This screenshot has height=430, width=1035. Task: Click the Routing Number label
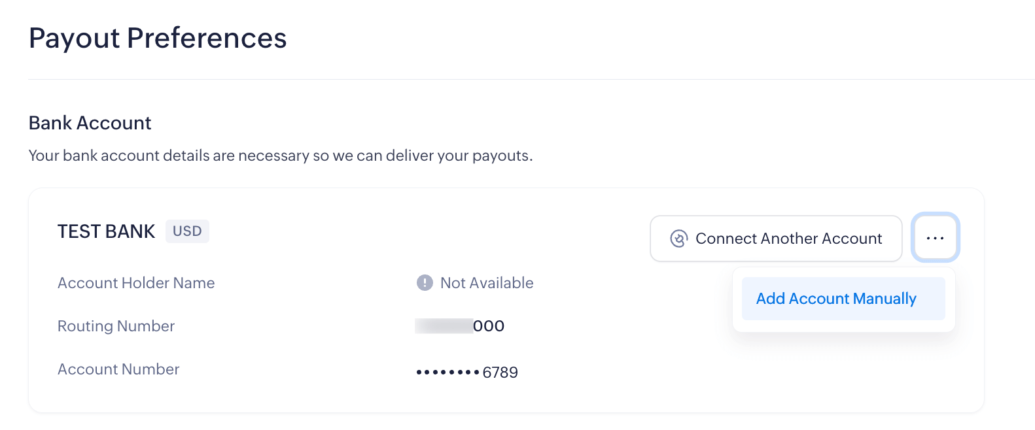click(x=116, y=326)
